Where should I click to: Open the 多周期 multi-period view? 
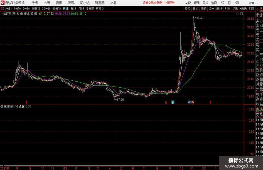tap(90, 9)
